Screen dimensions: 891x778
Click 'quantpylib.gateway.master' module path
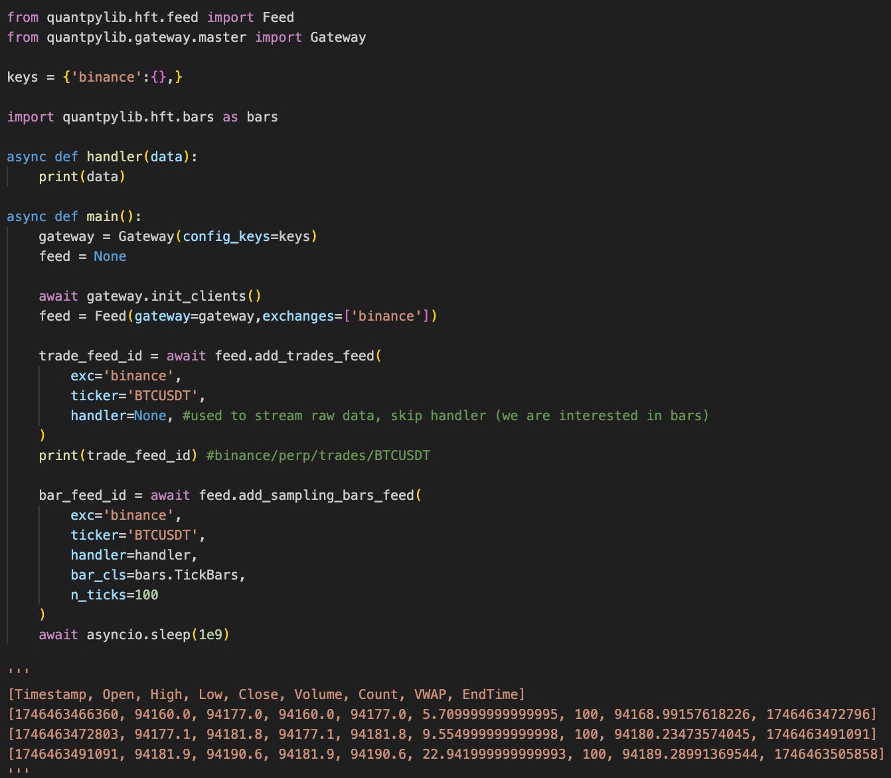[146, 37]
